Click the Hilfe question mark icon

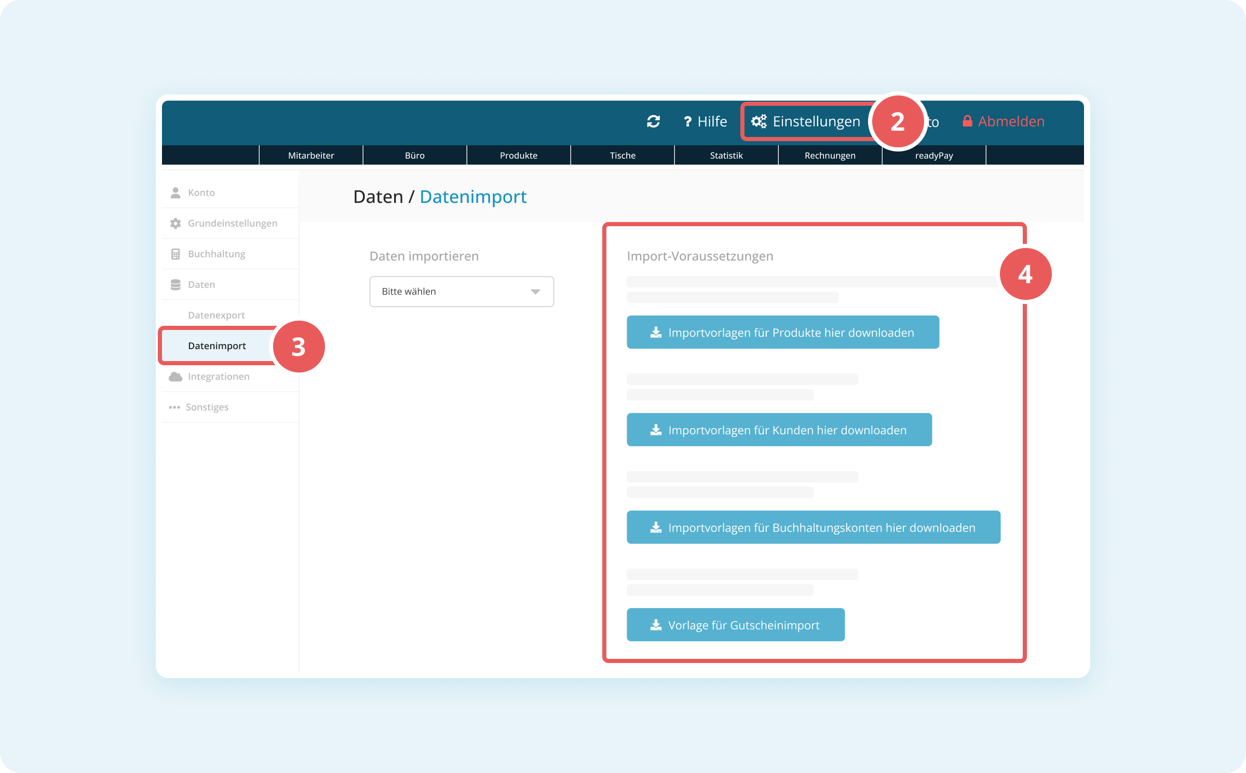(687, 121)
